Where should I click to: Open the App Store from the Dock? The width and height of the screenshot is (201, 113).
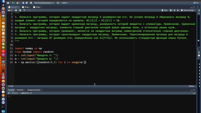[x=3, y=62]
